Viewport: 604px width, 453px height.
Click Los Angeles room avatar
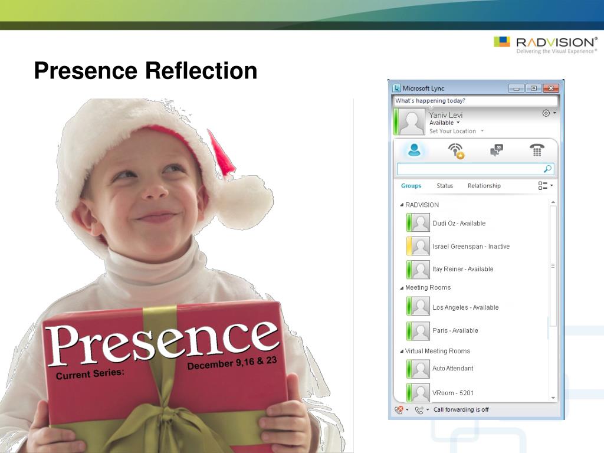[x=420, y=307]
